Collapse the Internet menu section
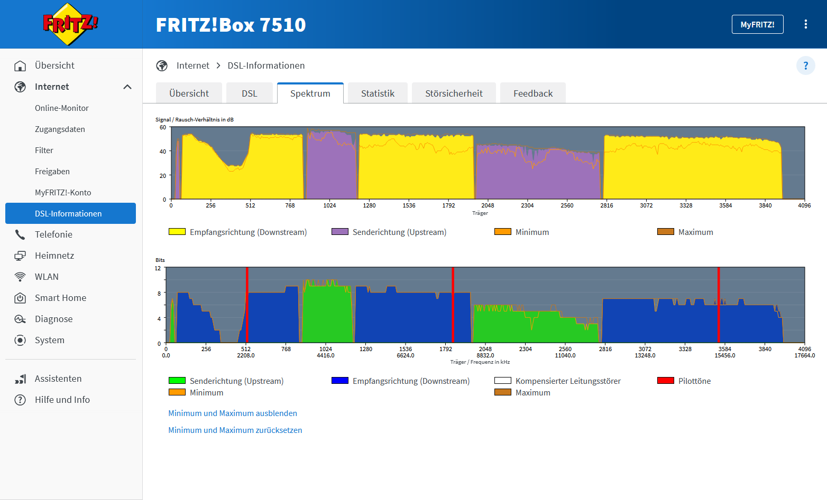 pyautogui.click(x=127, y=87)
